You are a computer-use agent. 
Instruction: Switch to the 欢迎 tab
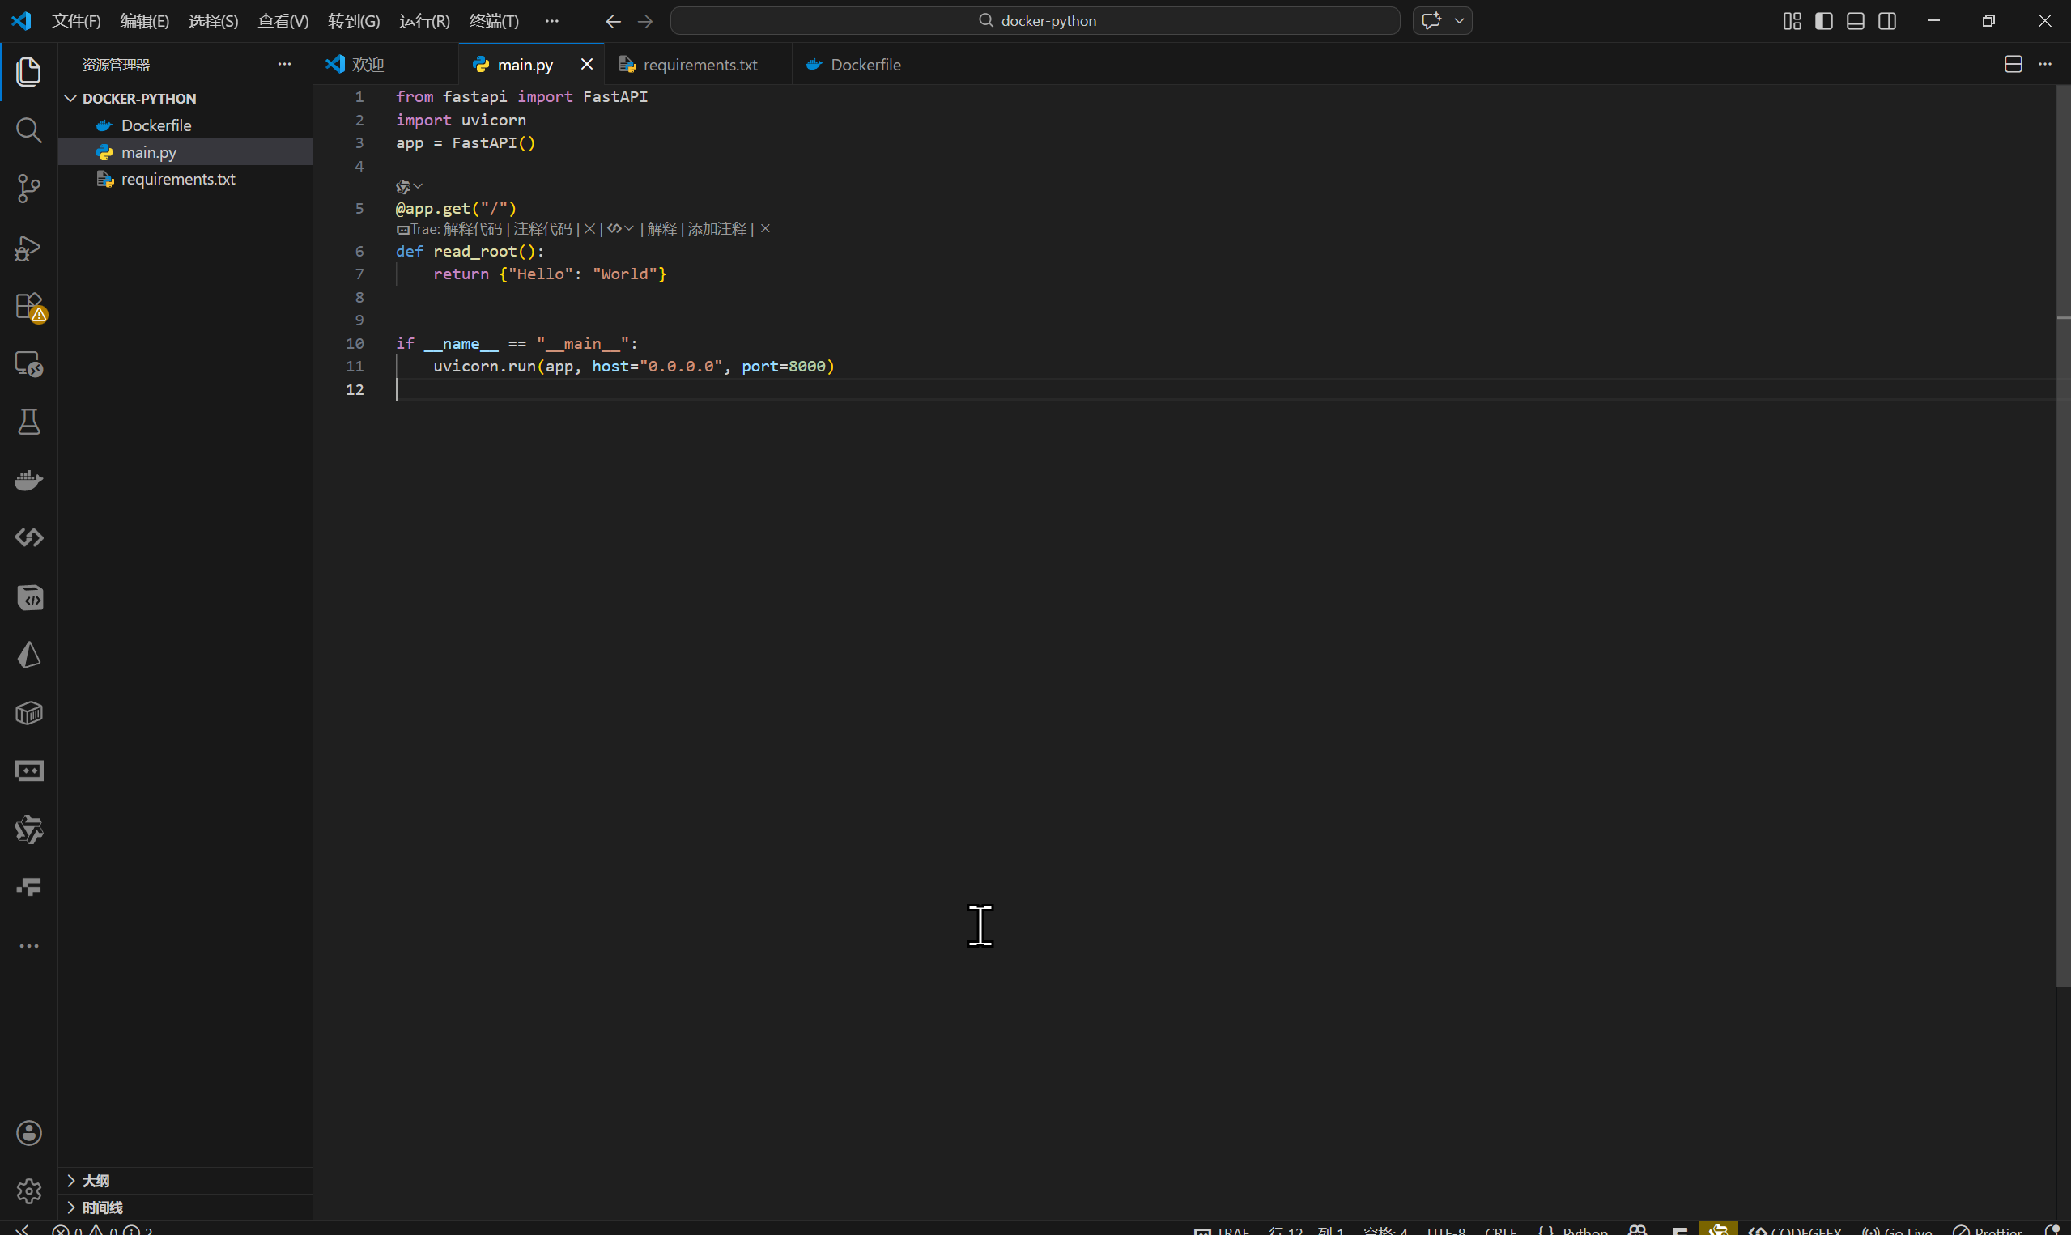point(385,64)
